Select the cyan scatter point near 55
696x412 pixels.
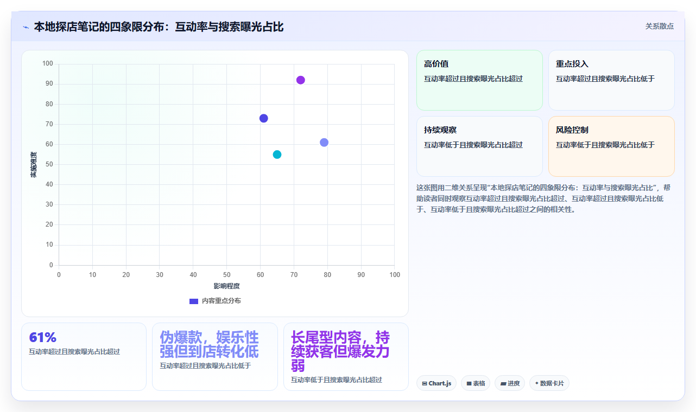pyautogui.click(x=277, y=154)
